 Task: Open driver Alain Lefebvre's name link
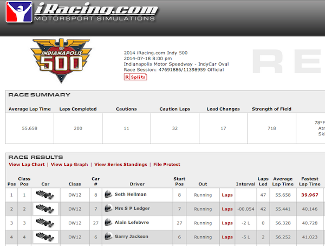pyautogui.click(x=132, y=222)
